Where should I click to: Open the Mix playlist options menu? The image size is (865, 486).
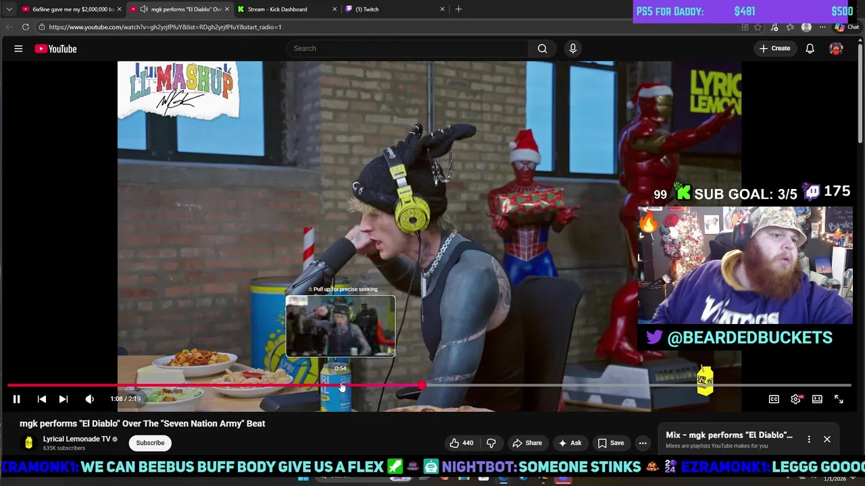click(x=809, y=439)
